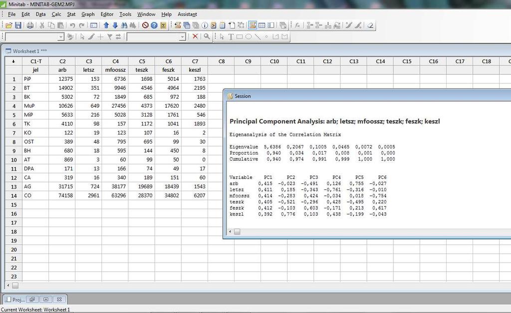Open the Graph menu
The width and height of the screenshot is (511, 313).
point(88,14)
